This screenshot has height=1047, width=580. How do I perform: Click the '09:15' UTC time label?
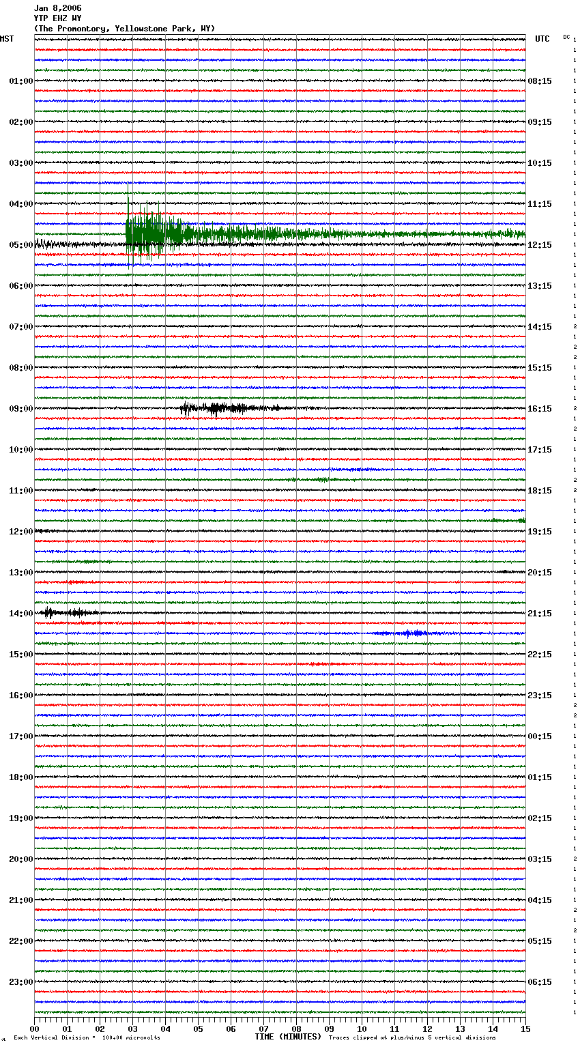[540, 122]
